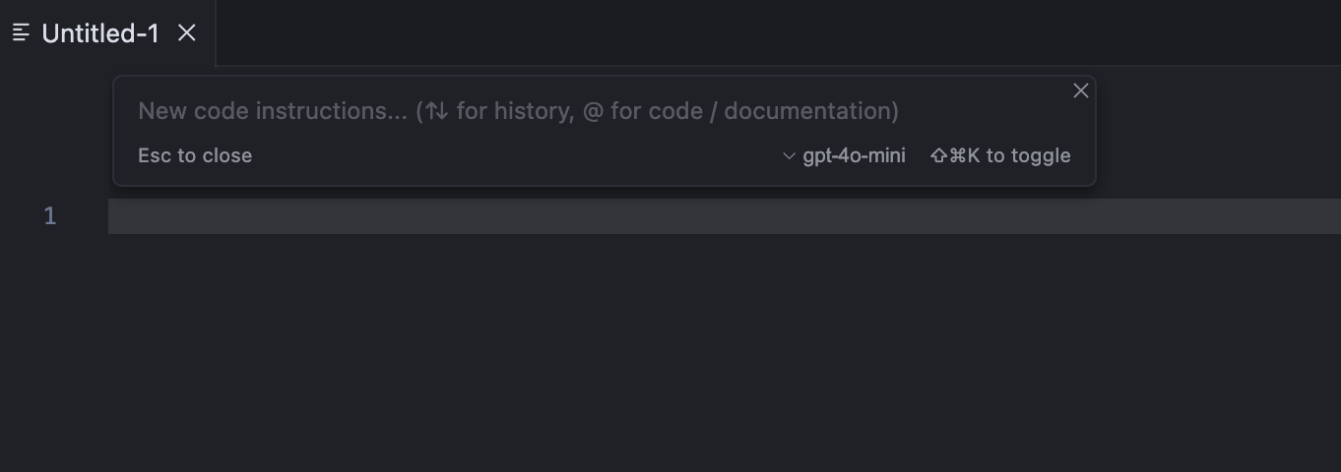This screenshot has height=472, width=1341.
Task: Click the command key symbol in toggle shortcut
Action: click(x=957, y=155)
